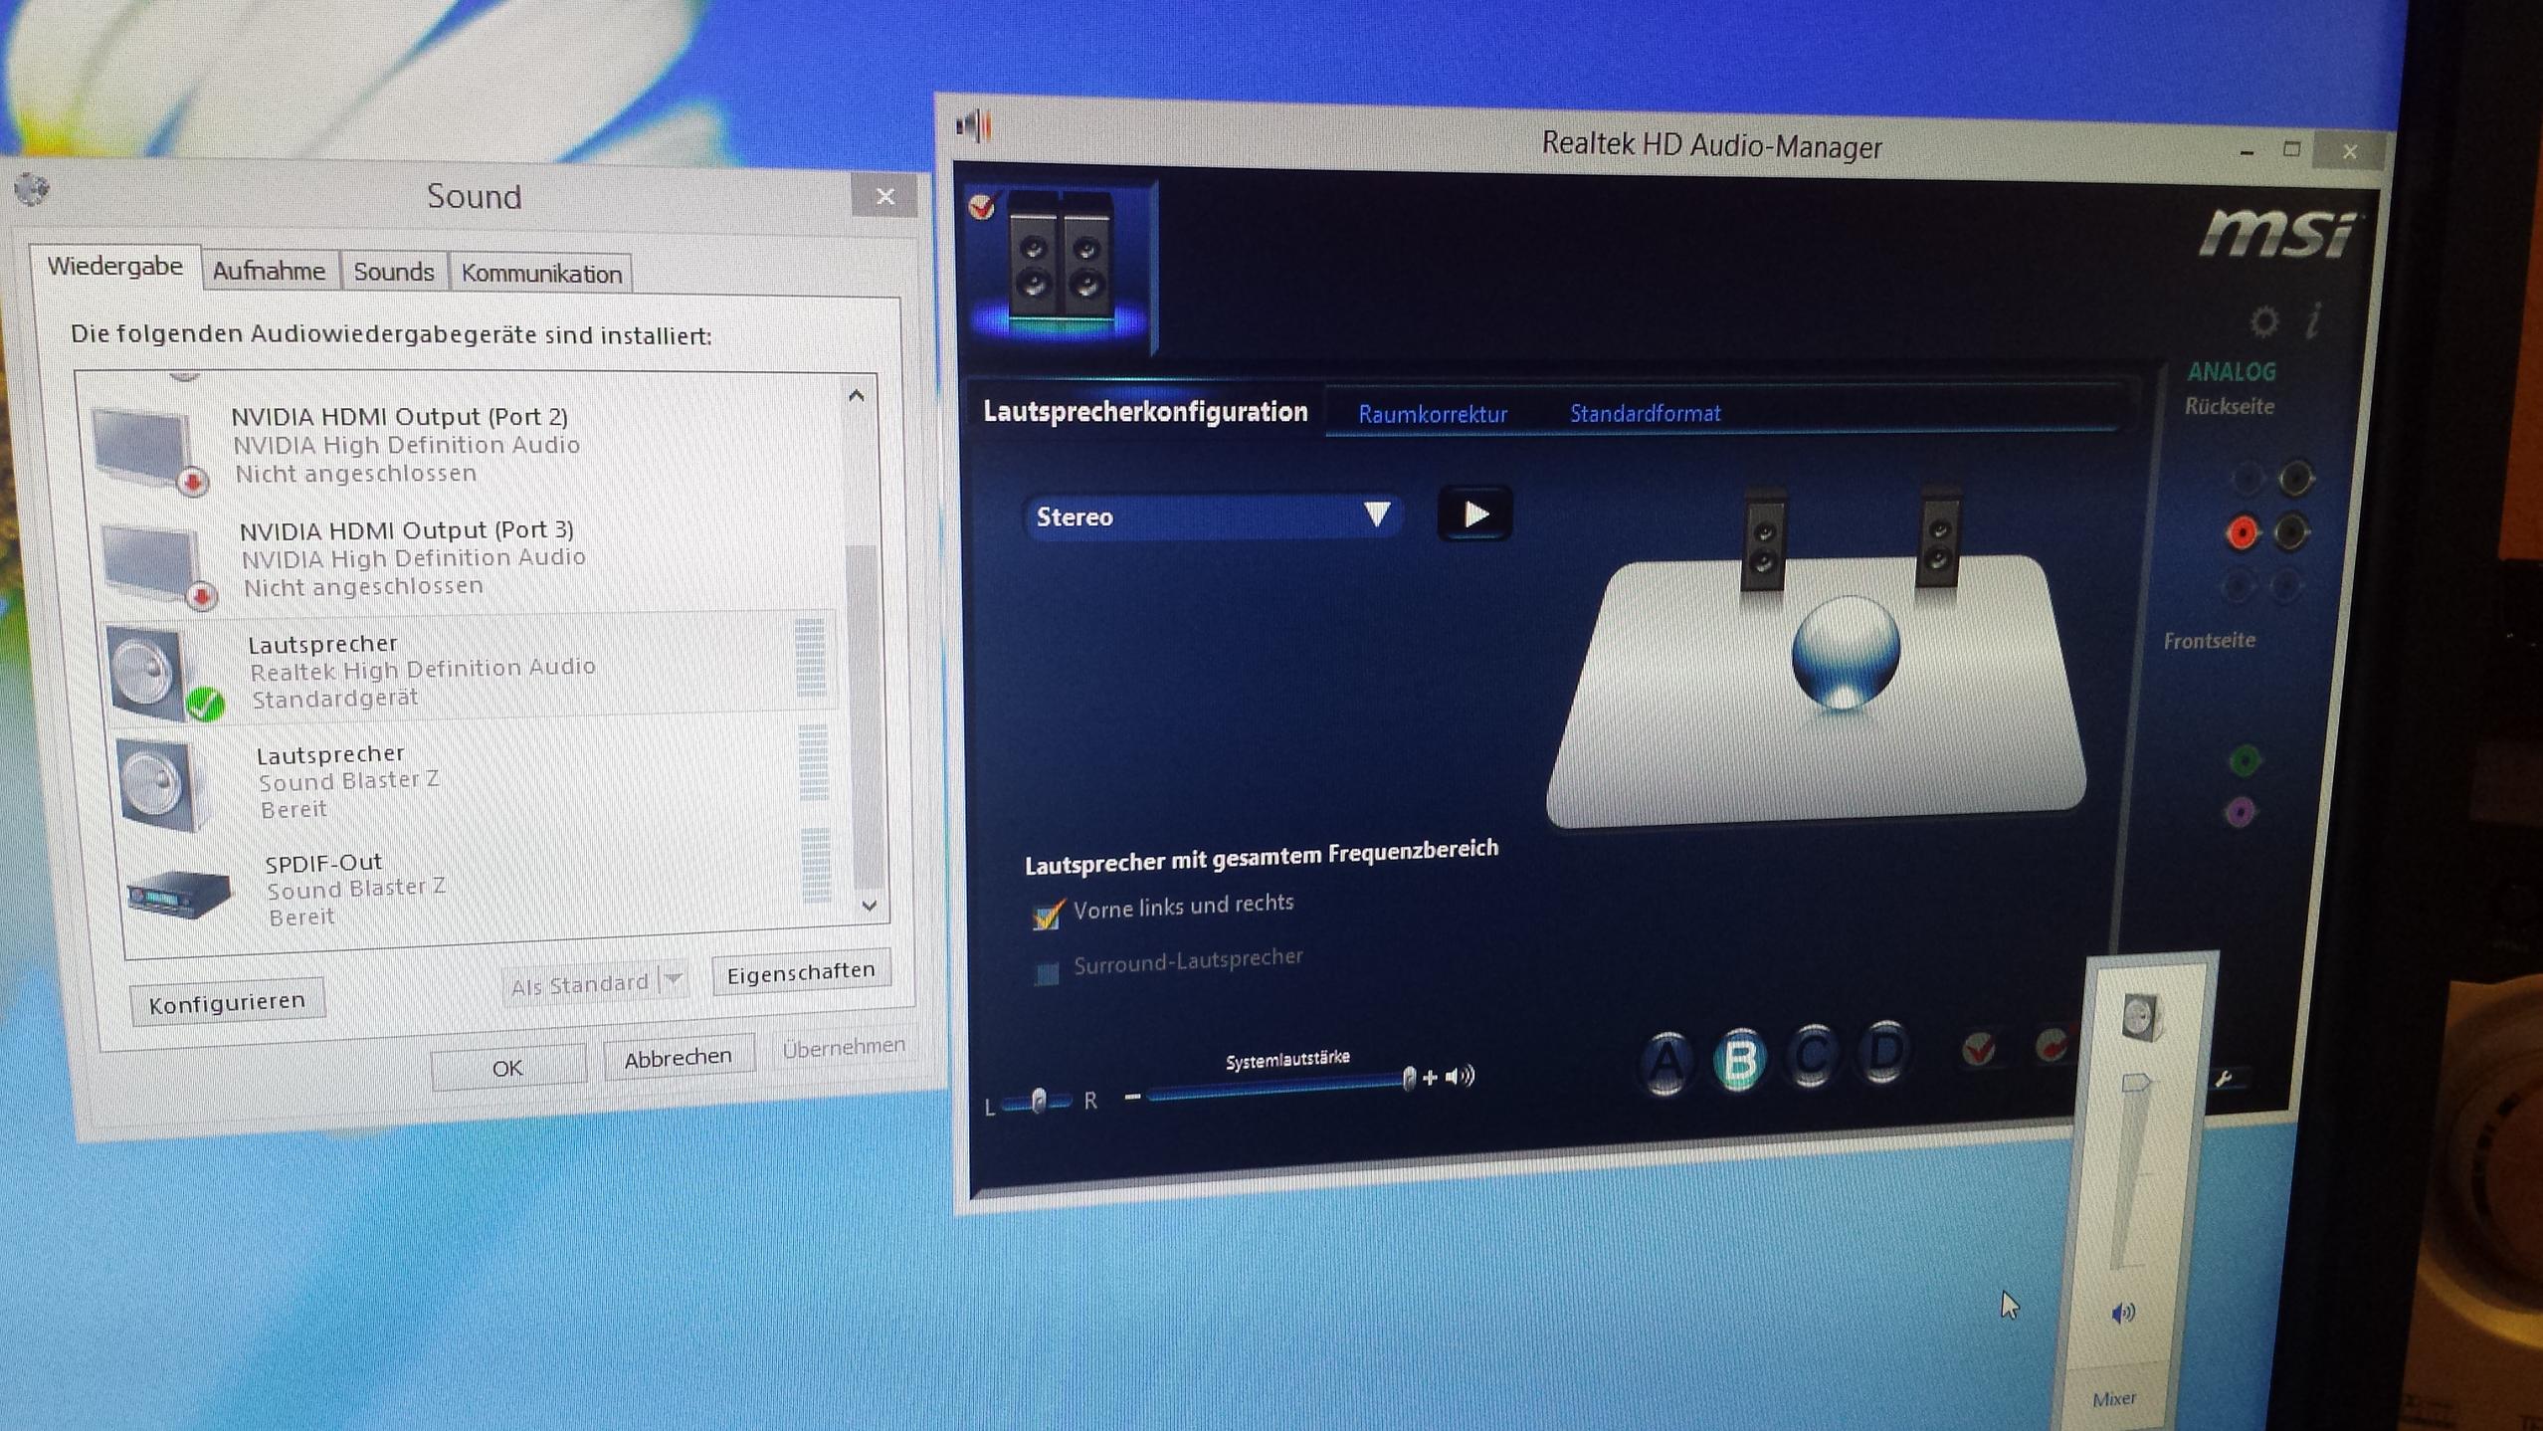This screenshot has width=2543, height=1431.
Task: Select the sound preset A button
Action: click(1666, 1062)
